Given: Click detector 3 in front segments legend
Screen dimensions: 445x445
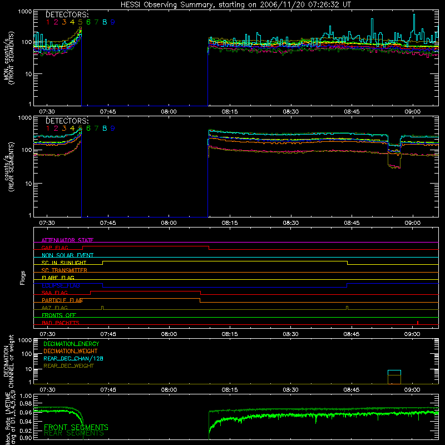Looking at the screenshot, I should [x=64, y=22].
